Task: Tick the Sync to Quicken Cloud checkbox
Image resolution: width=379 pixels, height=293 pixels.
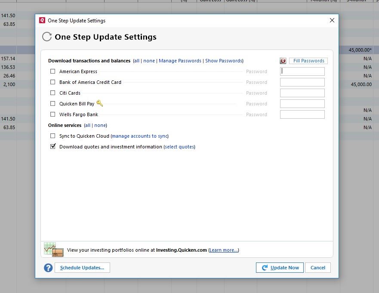Action: [x=53, y=136]
